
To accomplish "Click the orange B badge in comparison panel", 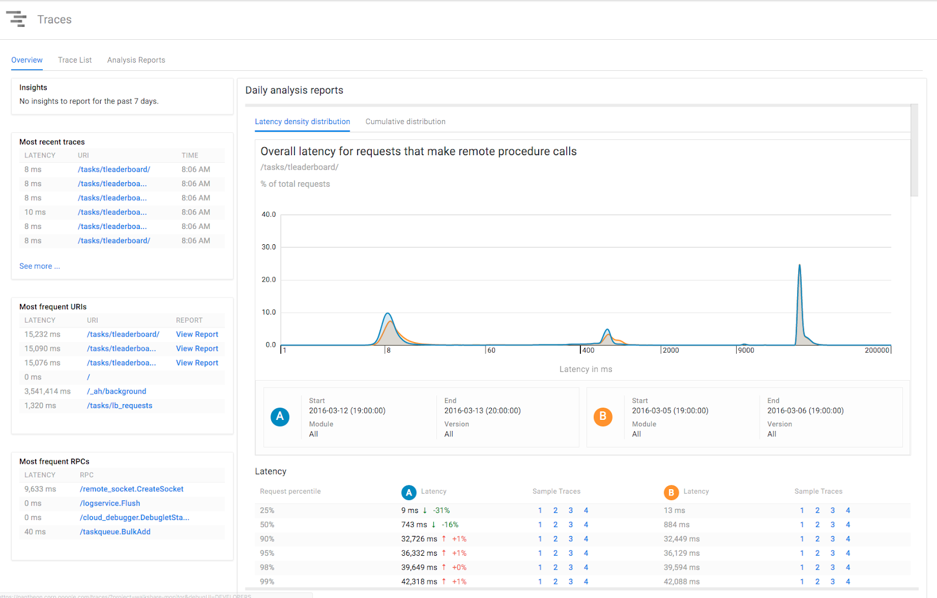I will click(x=603, y=416).
